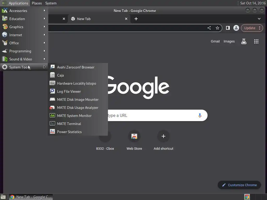This screenshot has height=200, width=267.
Task: Open the Accessories submenu
Action: [x=24, y=11]
